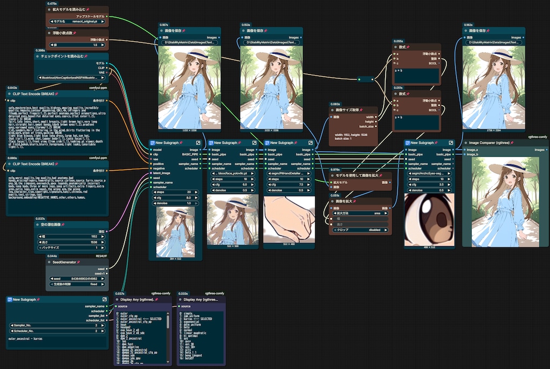
Task: Click the pin on チェックポイントを読み込む node
Action: tap(86, 56)
